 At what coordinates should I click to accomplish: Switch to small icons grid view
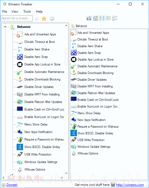point(95,18)
